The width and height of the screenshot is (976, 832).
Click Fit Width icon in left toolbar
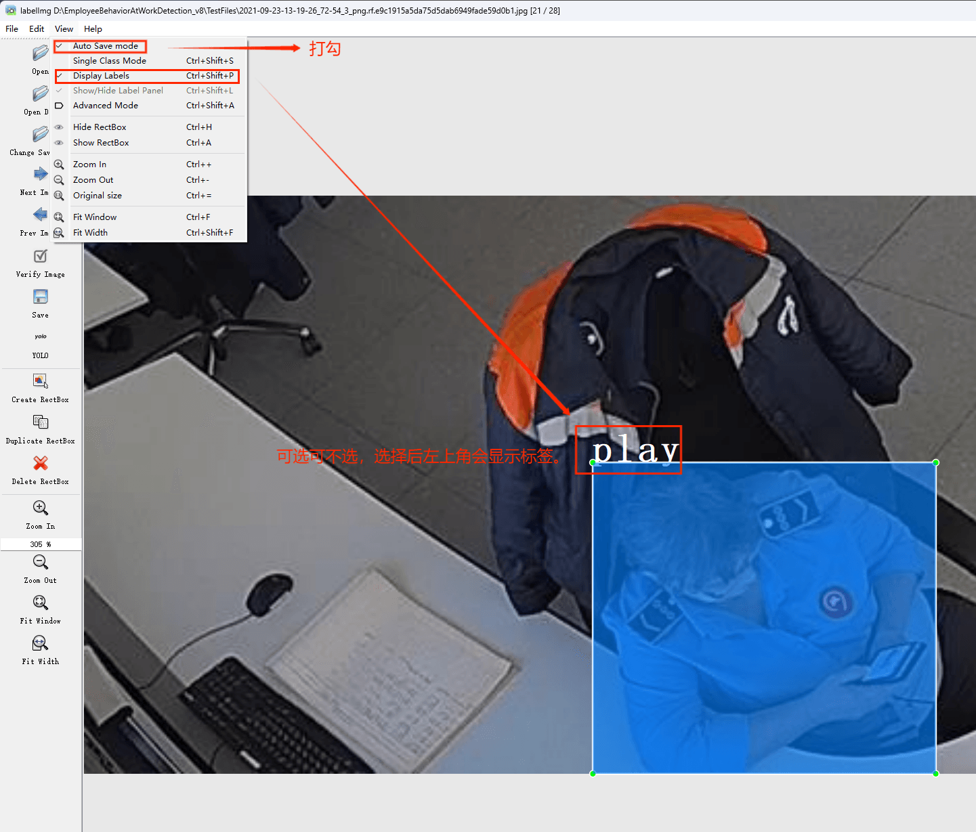click(x=41, y=643)
